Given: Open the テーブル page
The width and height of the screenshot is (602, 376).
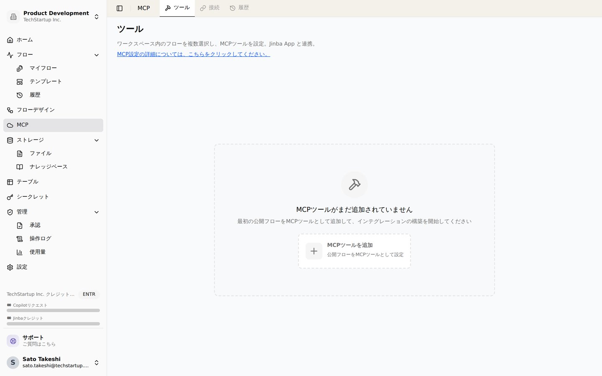Looking at the screenshot, I should [54, 182].
